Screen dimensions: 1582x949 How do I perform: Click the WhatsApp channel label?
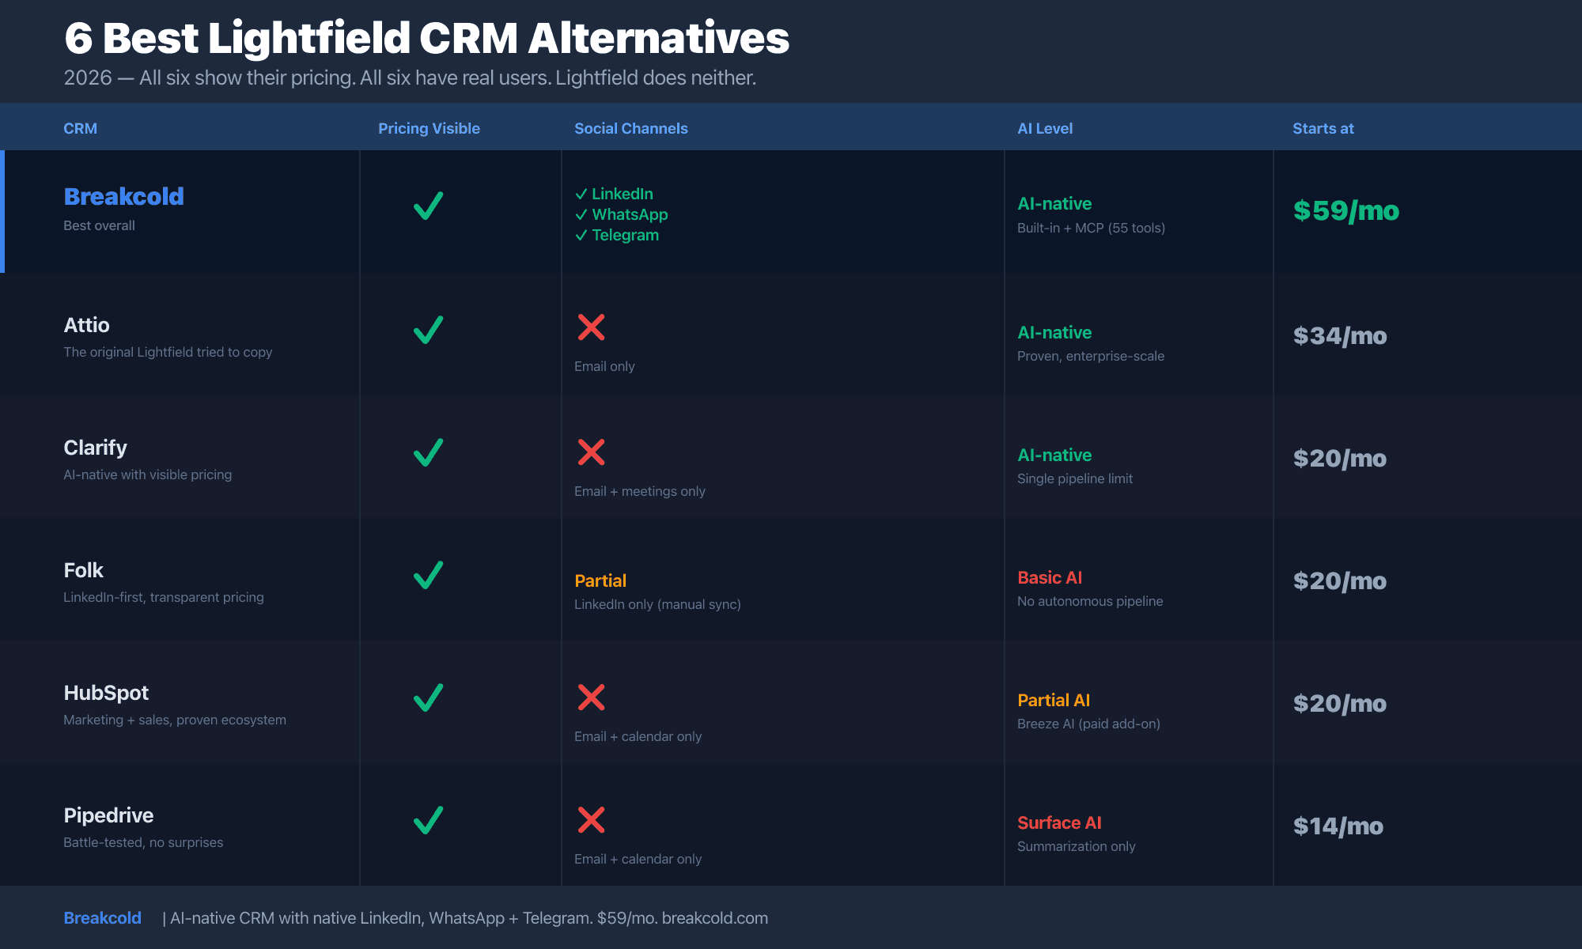[x=630, y=214]
